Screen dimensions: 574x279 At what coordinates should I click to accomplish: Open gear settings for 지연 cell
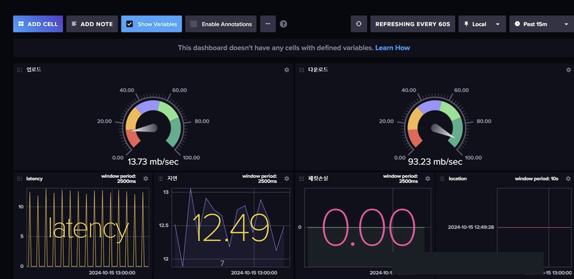[x=287, y=179]
